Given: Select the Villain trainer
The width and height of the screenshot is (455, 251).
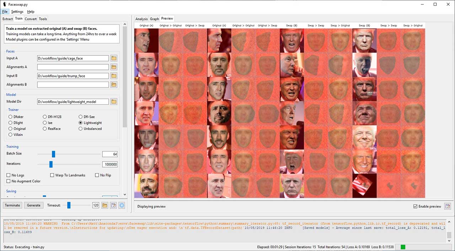Looking at the screenshot, I should pyautogui.click(x=10, y=135).
